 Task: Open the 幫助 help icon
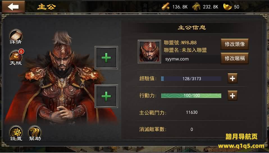(35, 133)
